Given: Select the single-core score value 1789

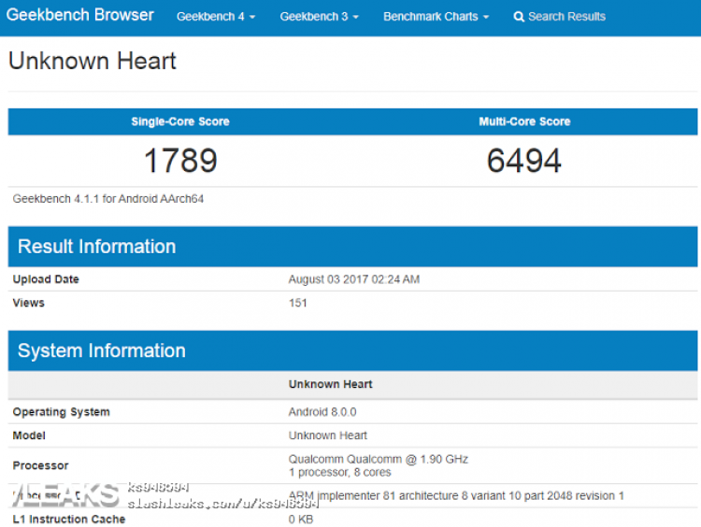Looking at the screenshot, I should click(x=180, y=161).
